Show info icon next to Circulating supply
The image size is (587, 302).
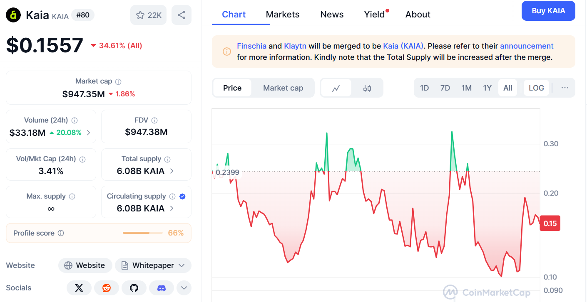[172, 196]
